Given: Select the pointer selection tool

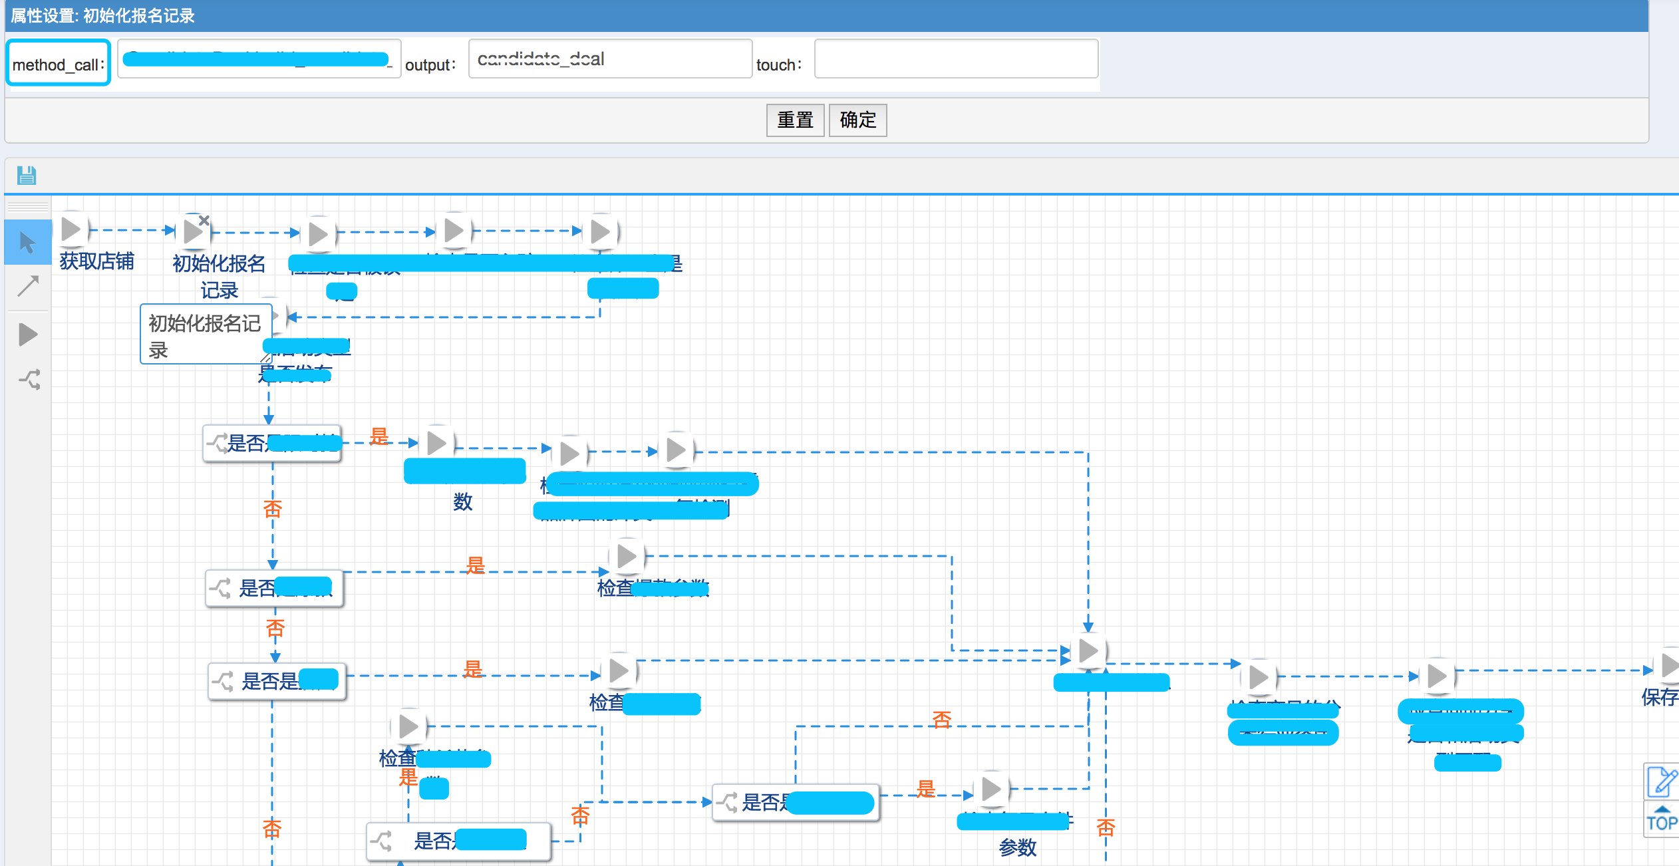Looking at the screenshot, I should click(27, 242).
